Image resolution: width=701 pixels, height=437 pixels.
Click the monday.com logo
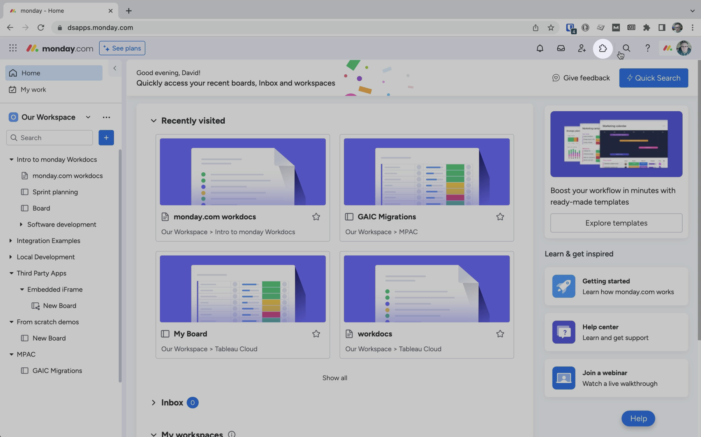pyautogui.click(x=60, y=48)
